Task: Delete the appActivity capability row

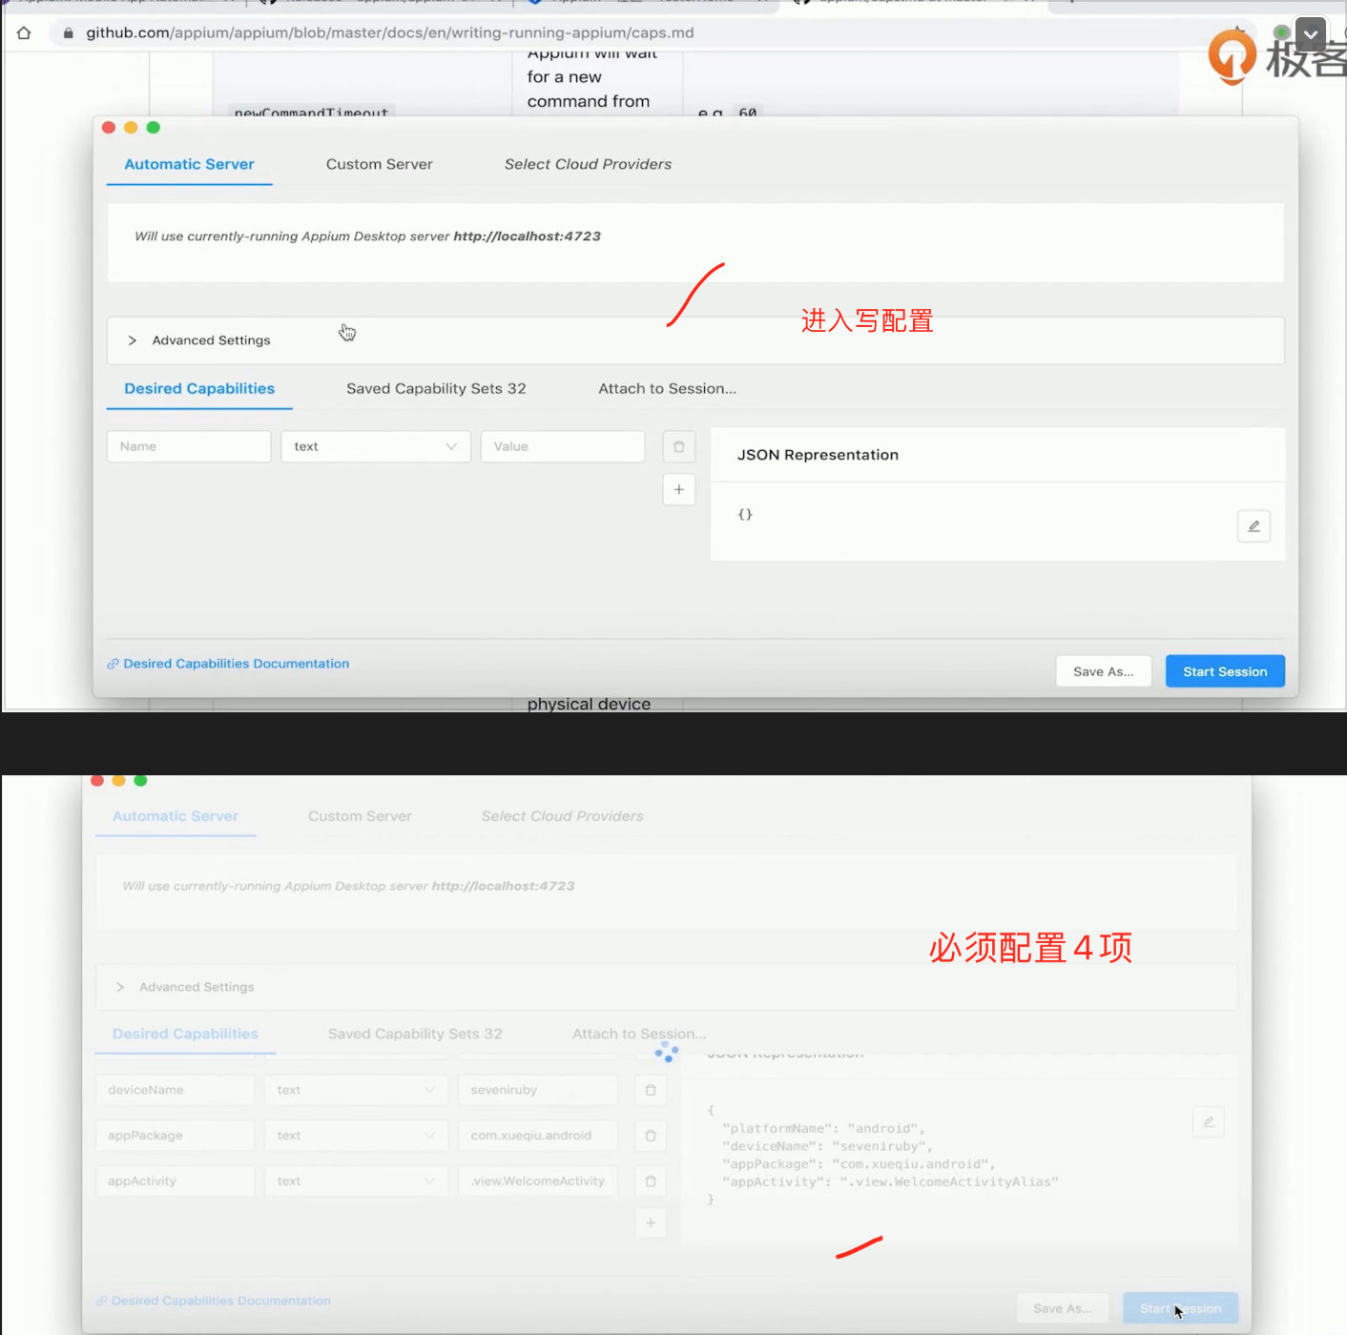Action: coord(651,1181)
